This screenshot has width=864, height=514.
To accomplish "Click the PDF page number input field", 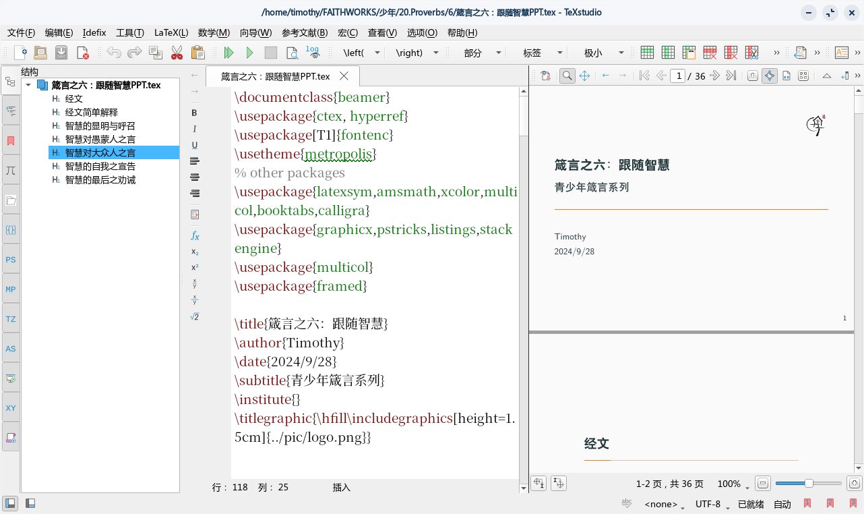I will pos(678,76).
